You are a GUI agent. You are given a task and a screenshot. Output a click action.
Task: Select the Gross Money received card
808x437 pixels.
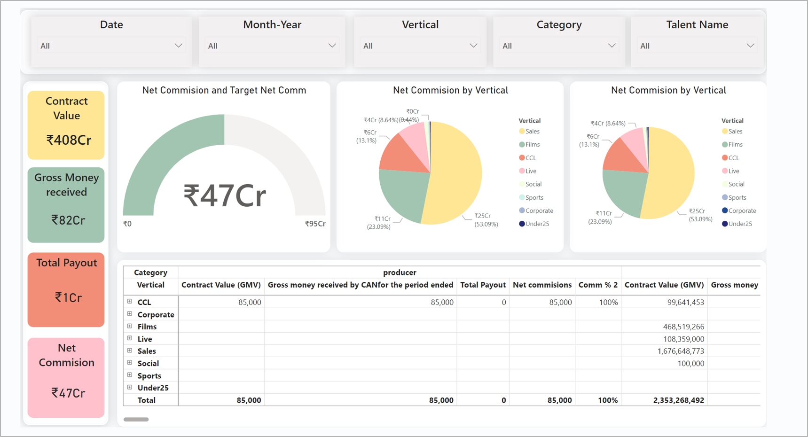[66, 205]
